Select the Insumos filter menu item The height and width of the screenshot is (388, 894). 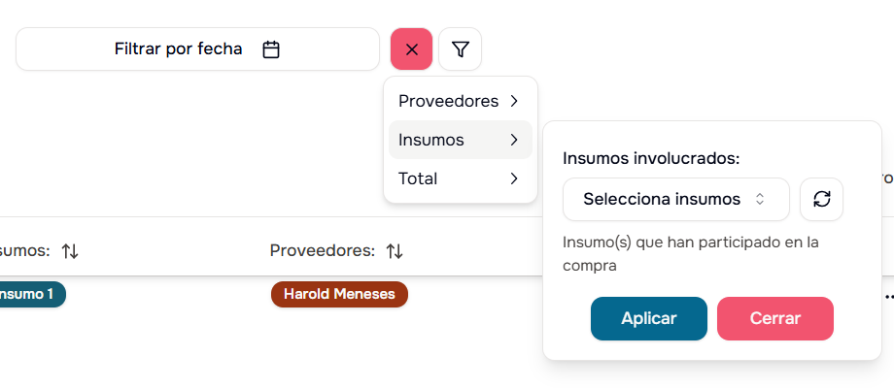click(431, 140)
